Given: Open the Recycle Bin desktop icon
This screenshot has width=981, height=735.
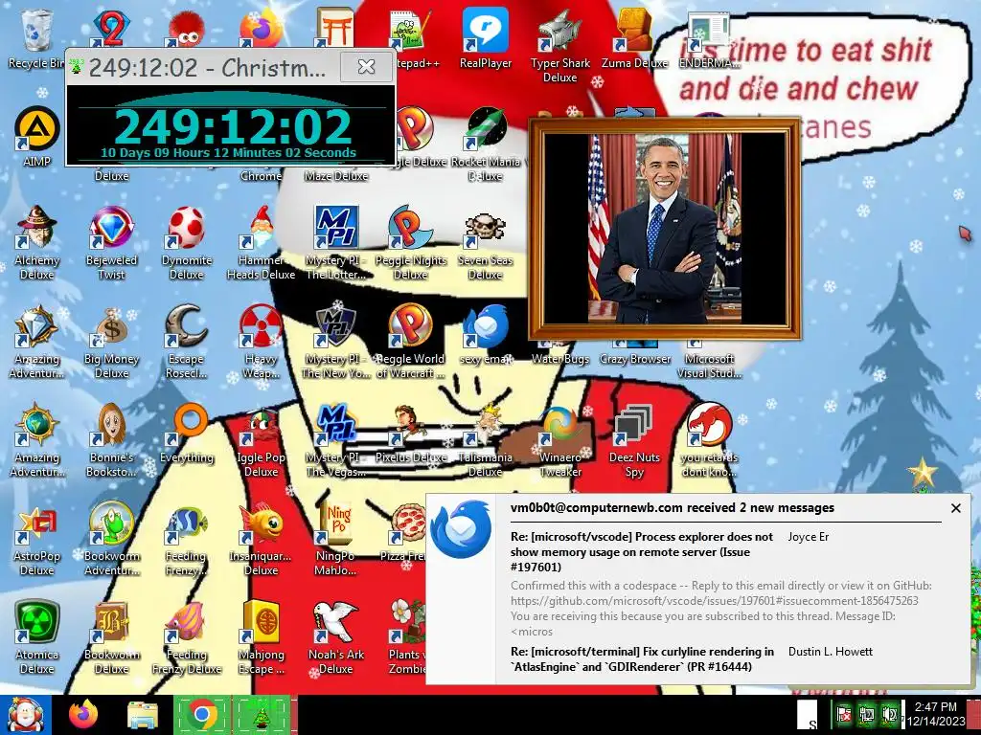Looking at the screenshot, I should pos(36,38).
